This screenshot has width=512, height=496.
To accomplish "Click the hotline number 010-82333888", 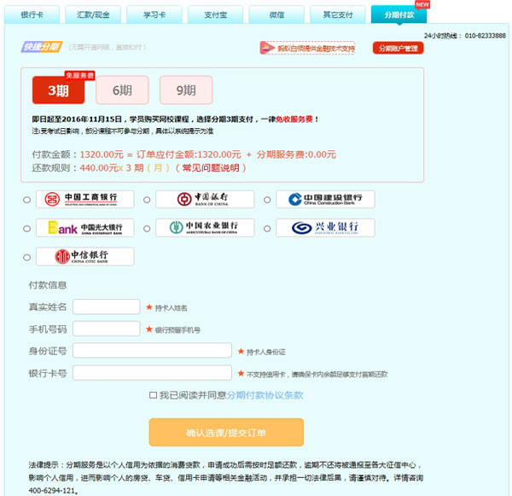I will tap(485, 36).
